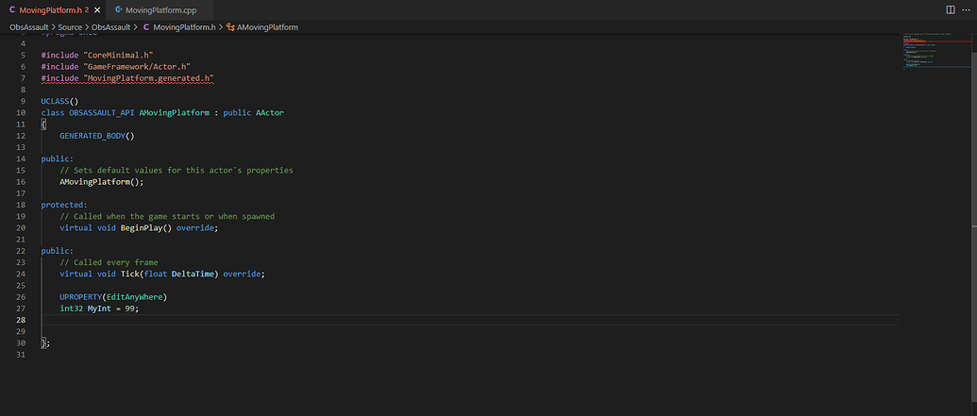Click the int32 type keyword
Viewport: 977px width, 416px height.
tap(71, 308)
